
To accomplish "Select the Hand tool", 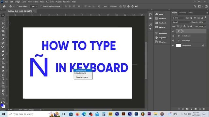I will click(x=3, y=91).
